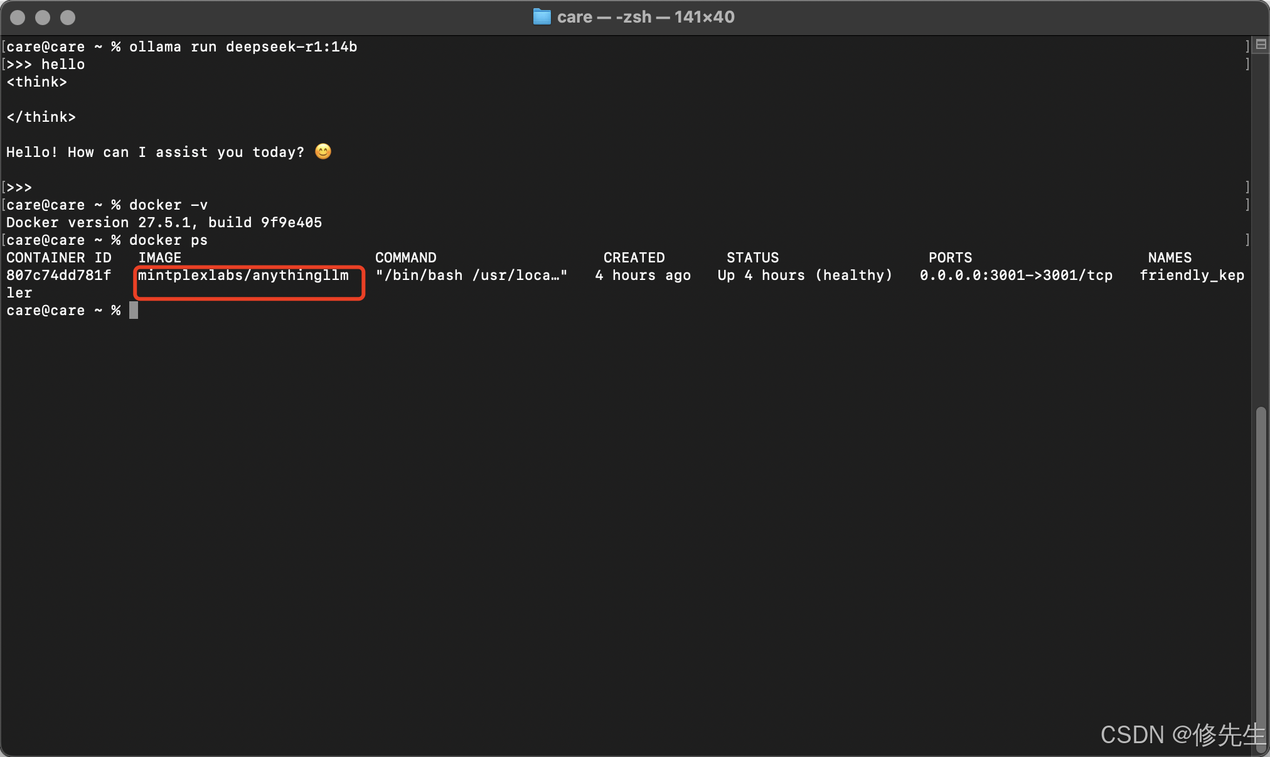1270x757 pixels.
Task: Click the 'docker ps' command text
Action: click(x=168, y=240)
